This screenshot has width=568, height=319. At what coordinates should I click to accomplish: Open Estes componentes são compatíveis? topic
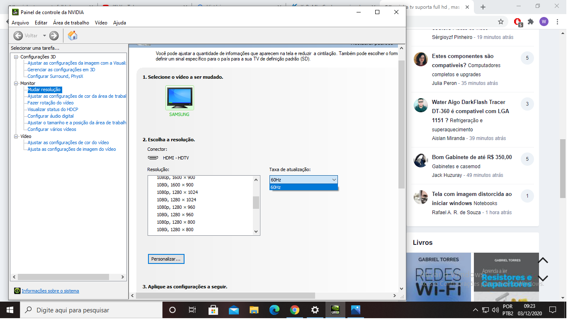463,60
